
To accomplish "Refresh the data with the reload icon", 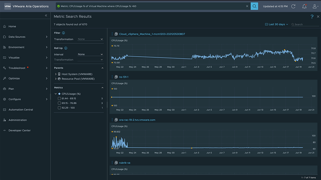I will pyautogui.click(x=293, y=6).
